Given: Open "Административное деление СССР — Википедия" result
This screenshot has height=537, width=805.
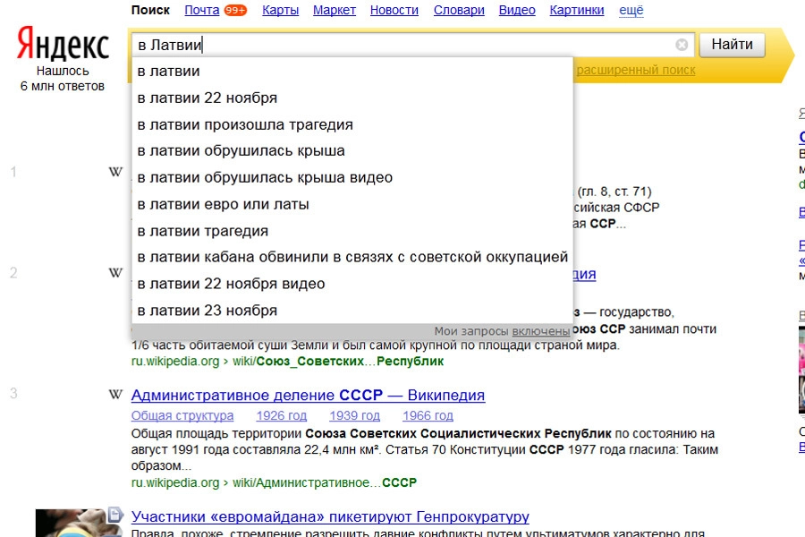Looking at the screenshot, I should pyautogui.click(x=308, y=396).
